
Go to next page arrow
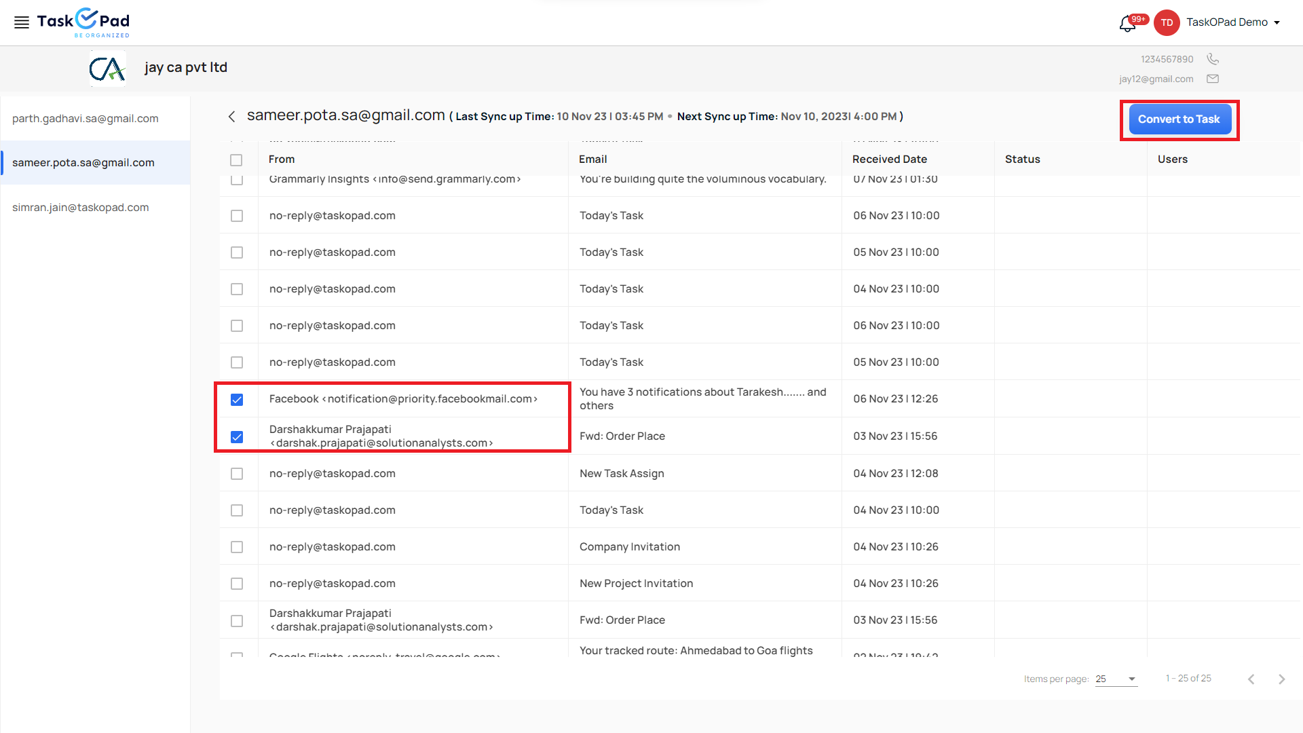(1281, 679)
